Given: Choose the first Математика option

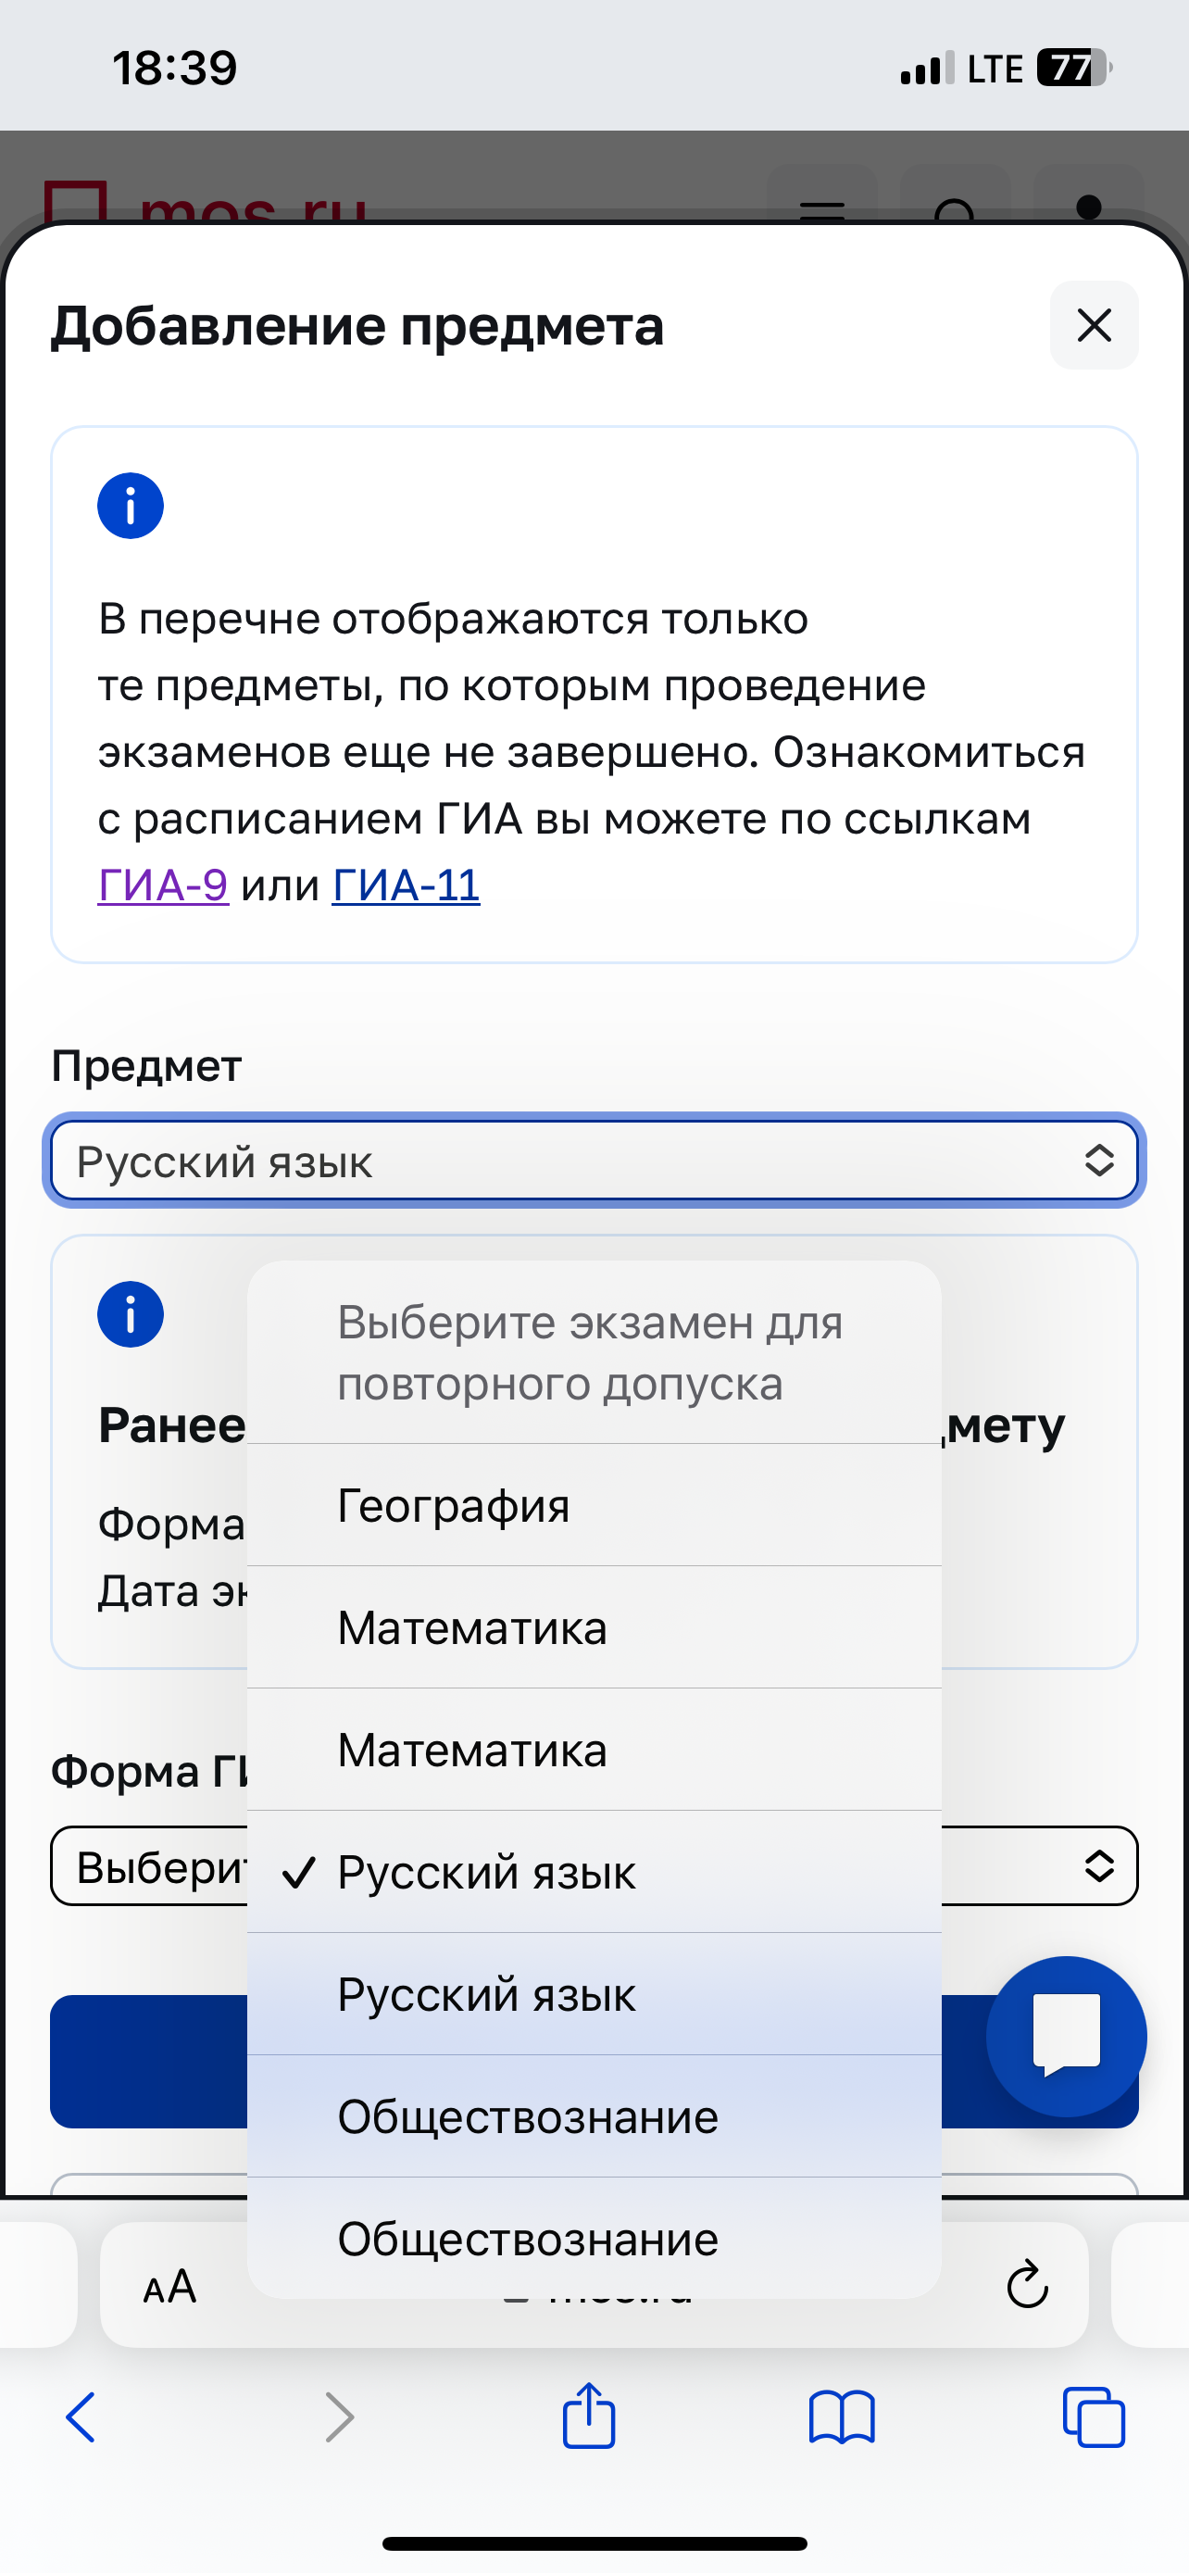Looking at the screenshot, I should (x=594, y=1628).
